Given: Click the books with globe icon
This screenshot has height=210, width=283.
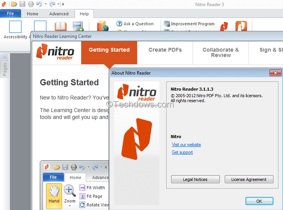Looking at the screenshot, I should pos(103,26).
